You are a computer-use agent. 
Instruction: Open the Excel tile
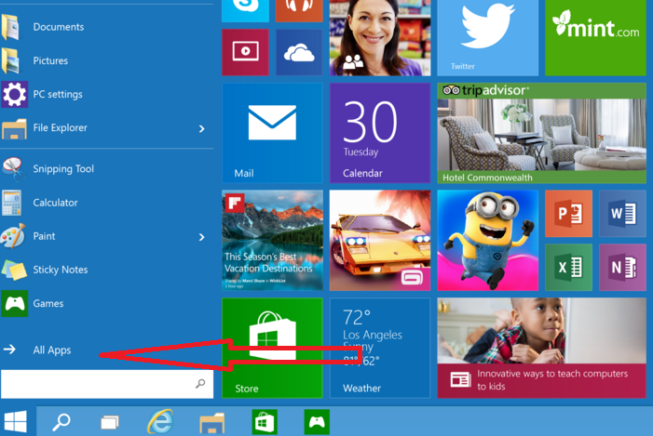(568, 267)
